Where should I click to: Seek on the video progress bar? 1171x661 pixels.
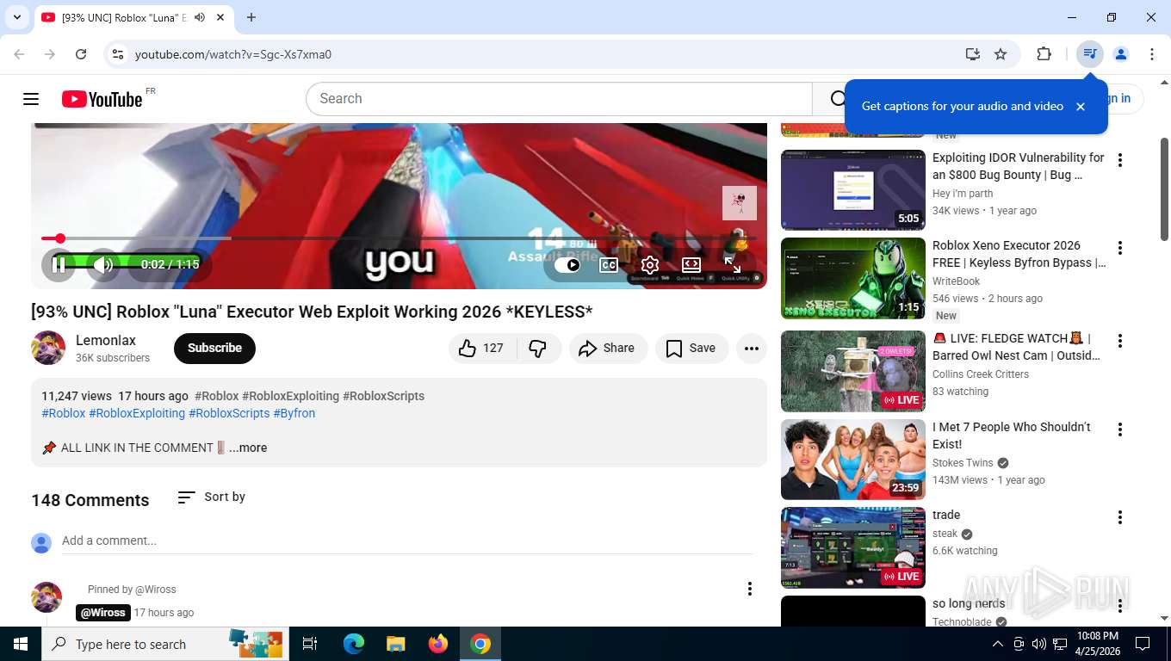point(399,238)
